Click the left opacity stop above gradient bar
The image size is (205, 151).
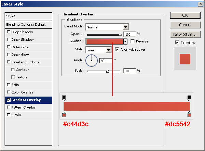(x=64, y=99)
